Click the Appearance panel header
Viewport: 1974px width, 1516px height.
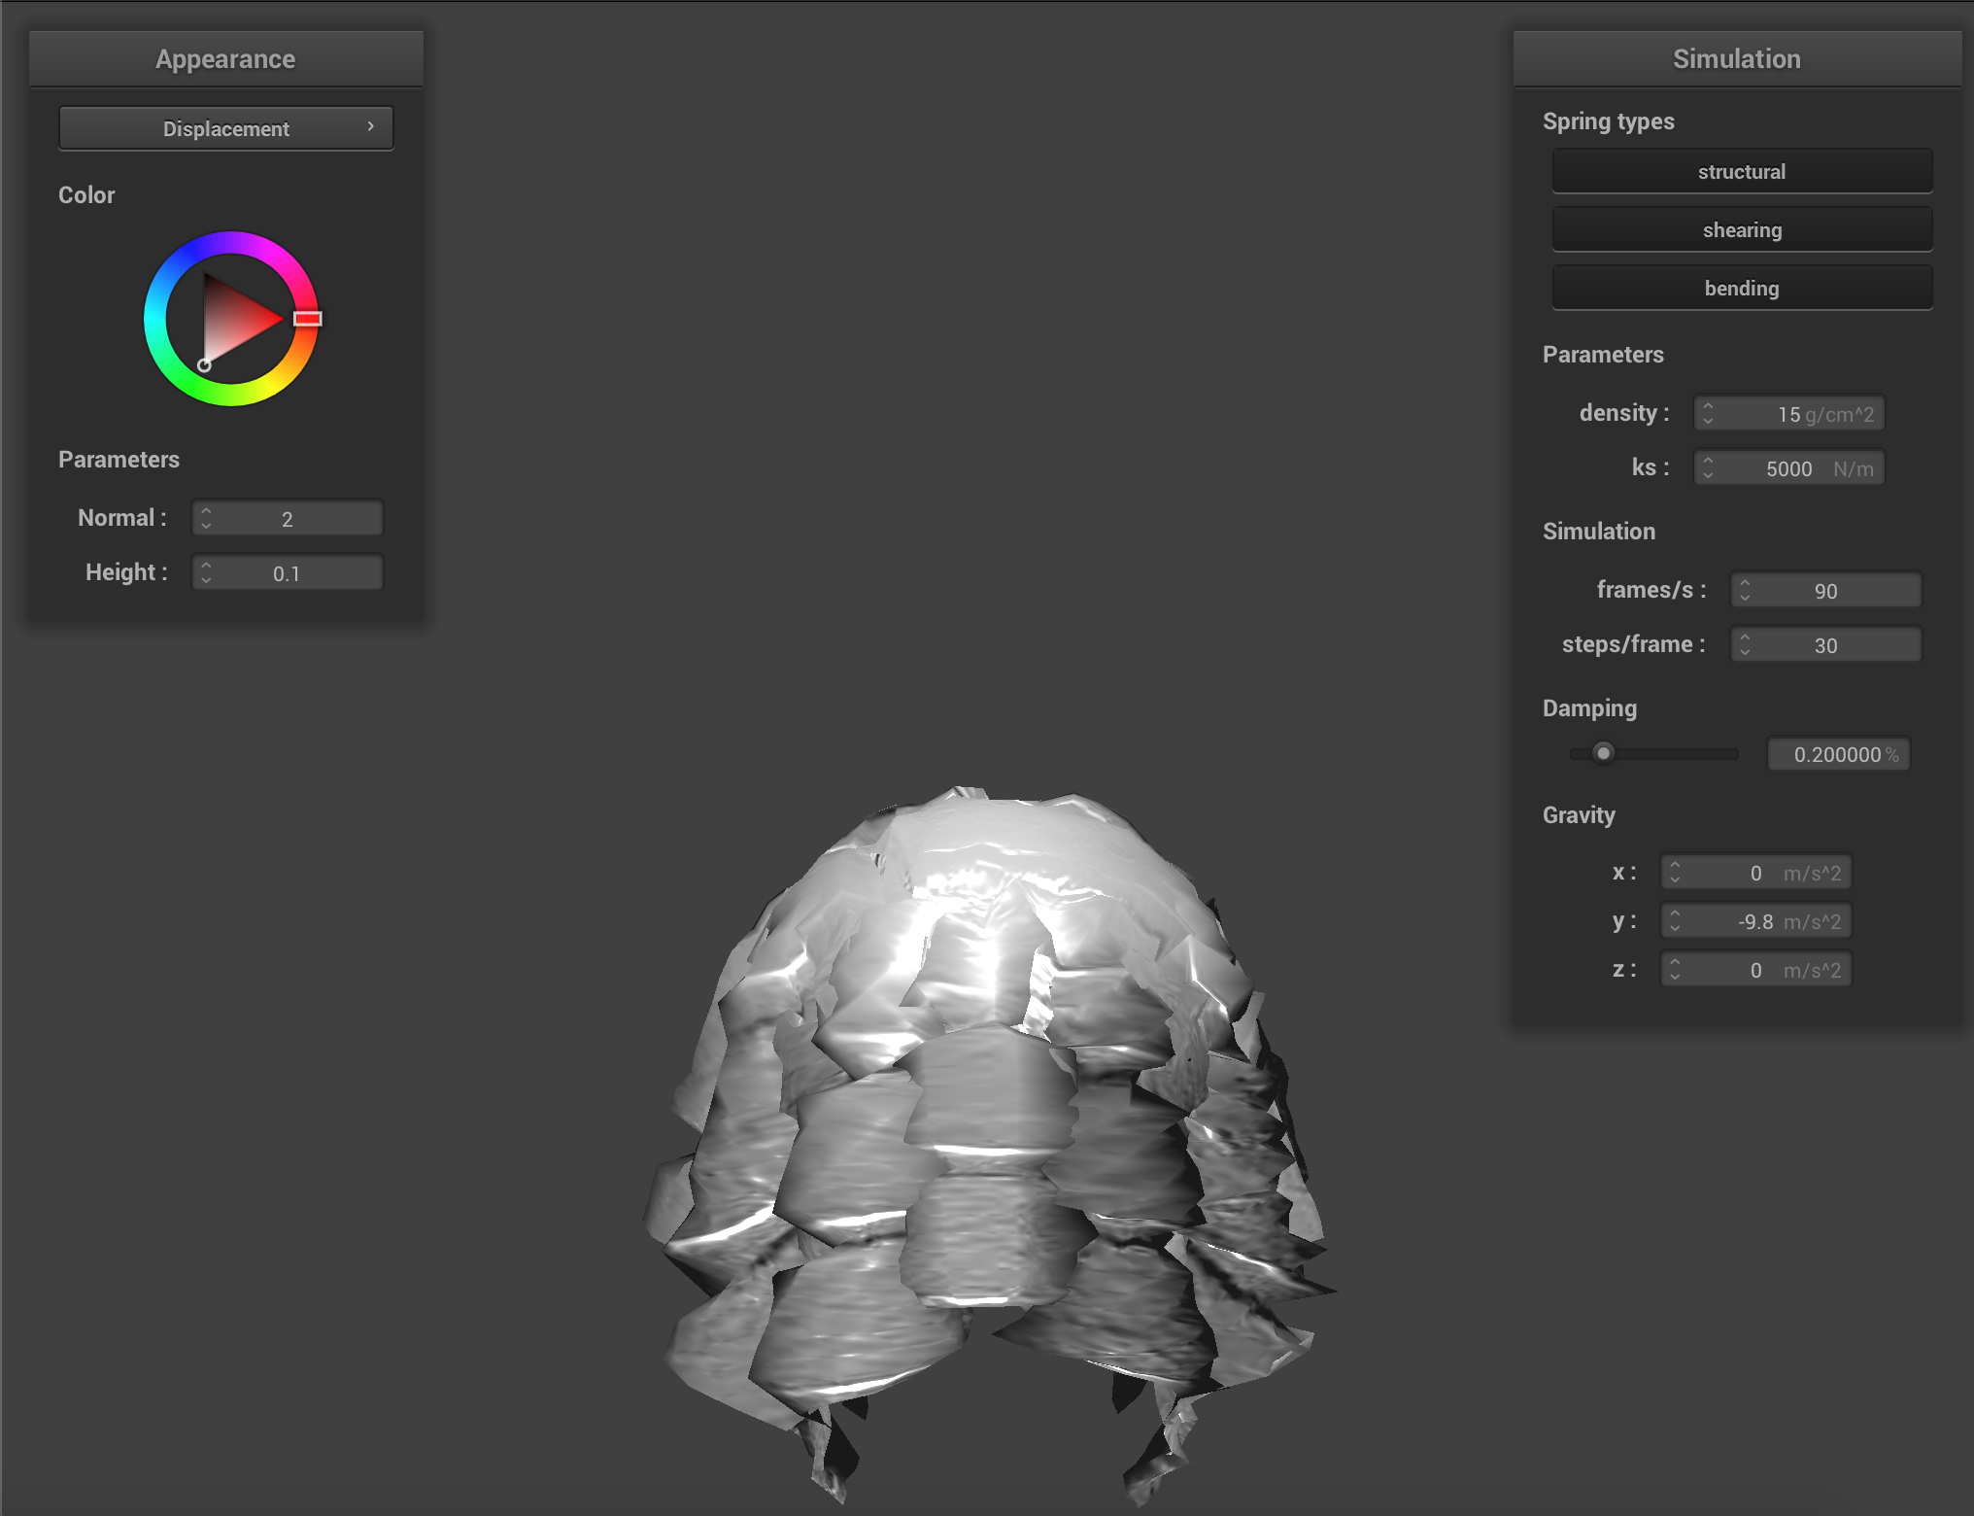coord(225,59)
